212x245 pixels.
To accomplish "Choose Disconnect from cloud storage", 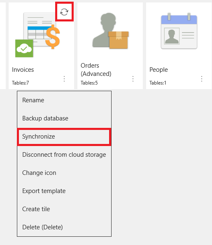I will 64,155.
